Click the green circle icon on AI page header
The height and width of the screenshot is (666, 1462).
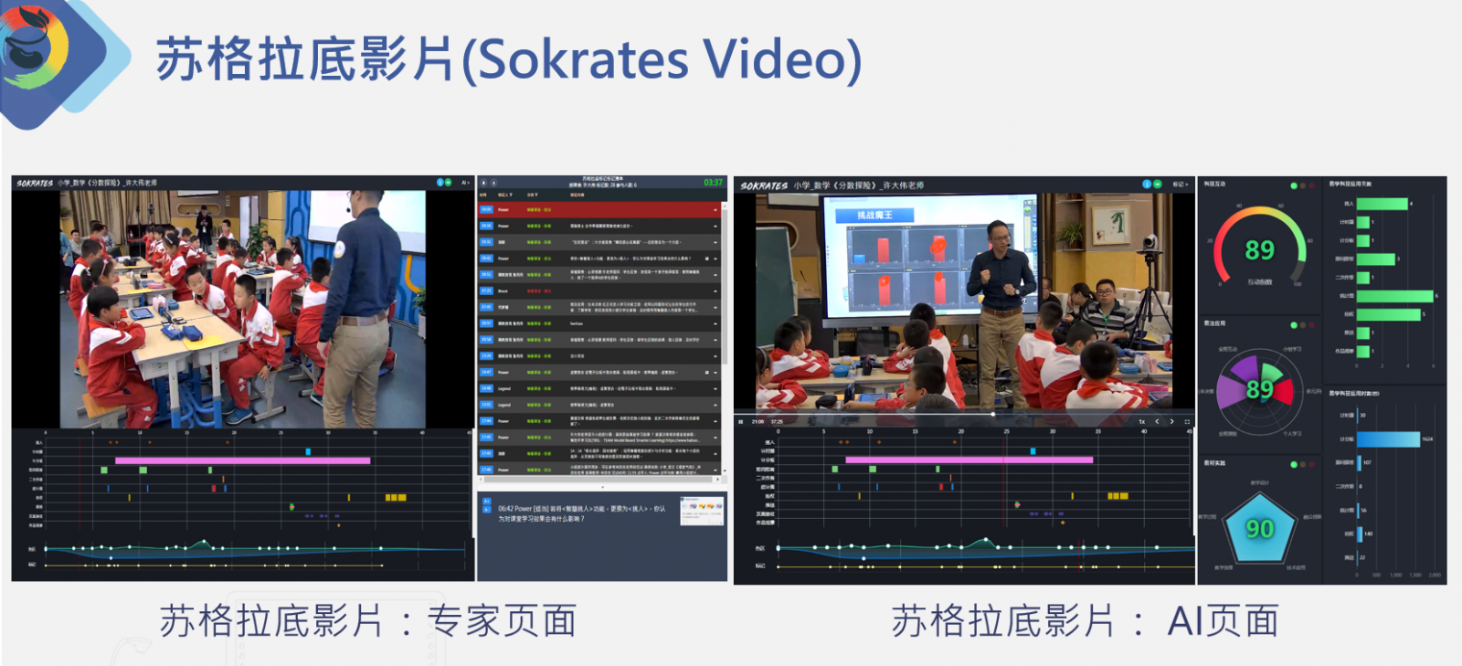(1157, 185)
